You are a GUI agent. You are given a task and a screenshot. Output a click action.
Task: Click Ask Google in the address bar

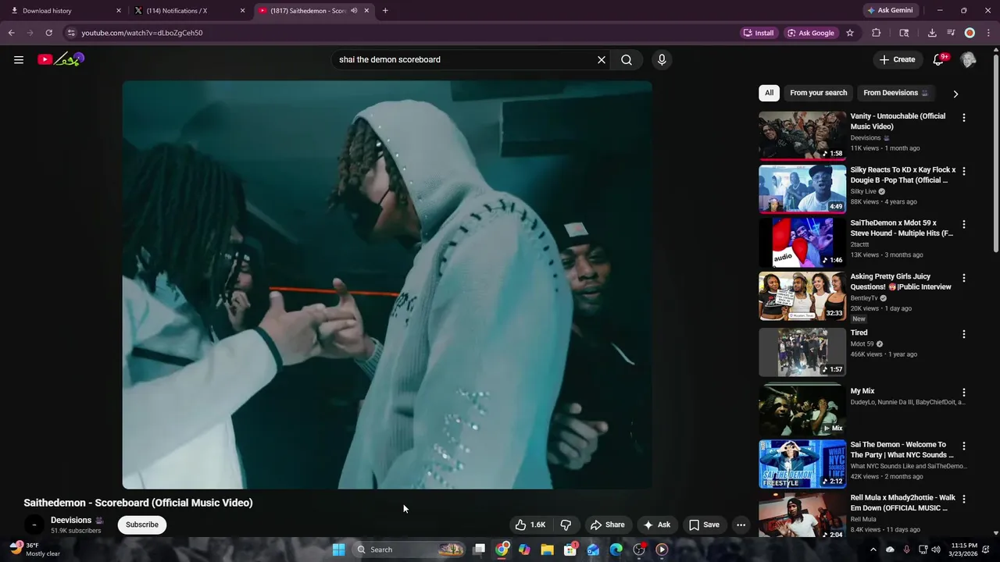810,33
